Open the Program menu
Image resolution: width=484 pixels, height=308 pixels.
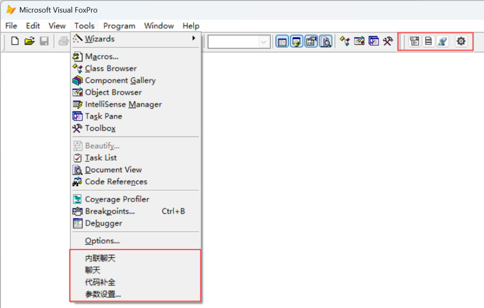[119, 26]
